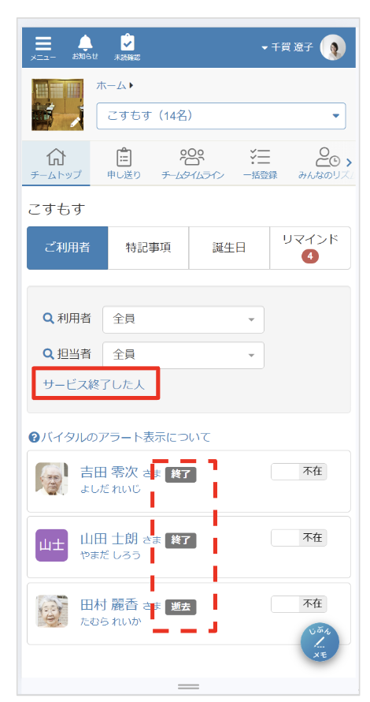This screenshot has height=702, width=370.
Task: Open 未読確認 clipboard icon
Action: click(x=128, y=47)
